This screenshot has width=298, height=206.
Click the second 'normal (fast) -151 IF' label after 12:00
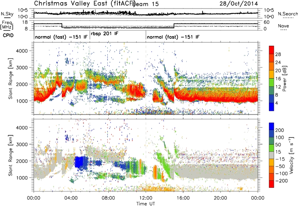(173, 37)
